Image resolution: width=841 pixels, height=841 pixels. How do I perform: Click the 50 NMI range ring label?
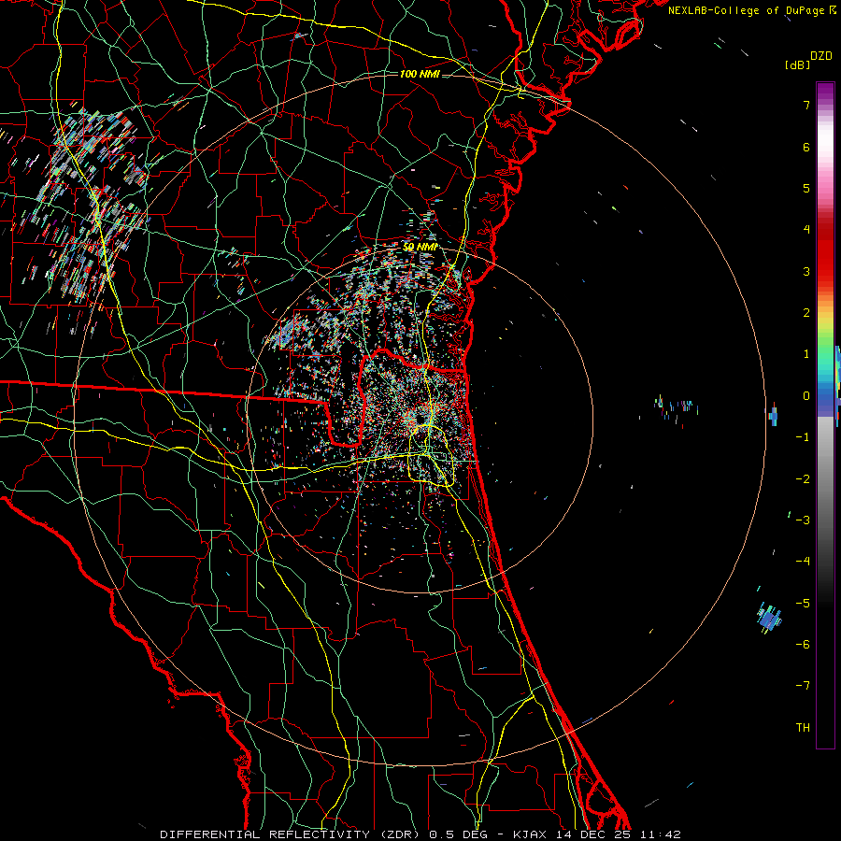click(420, 247)
